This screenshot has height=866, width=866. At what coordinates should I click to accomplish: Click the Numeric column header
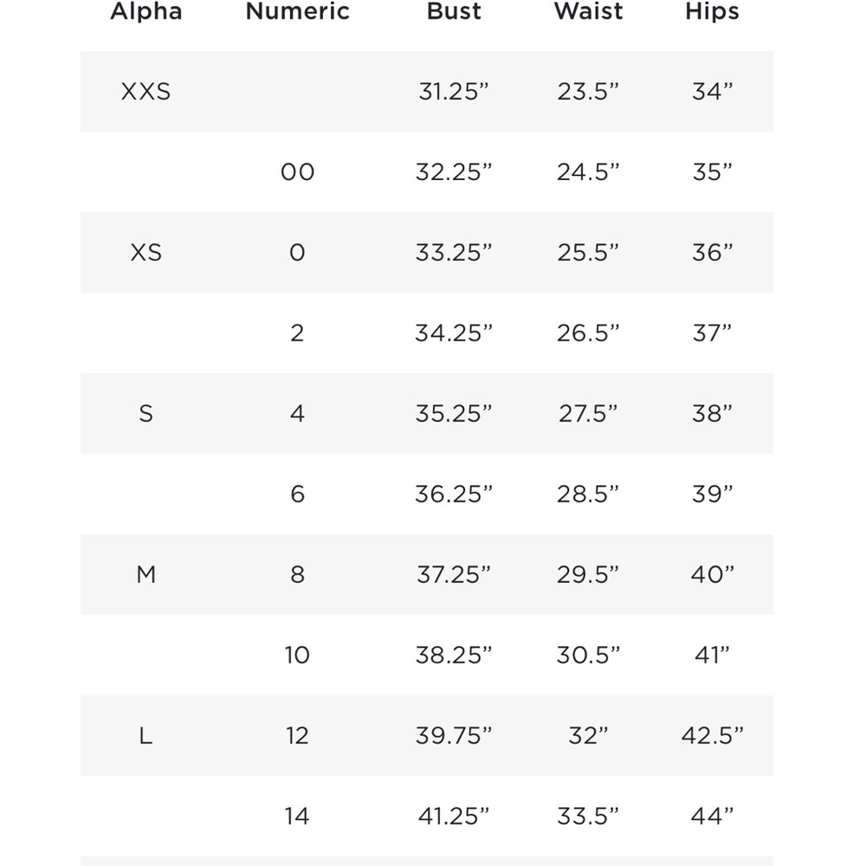298,11
